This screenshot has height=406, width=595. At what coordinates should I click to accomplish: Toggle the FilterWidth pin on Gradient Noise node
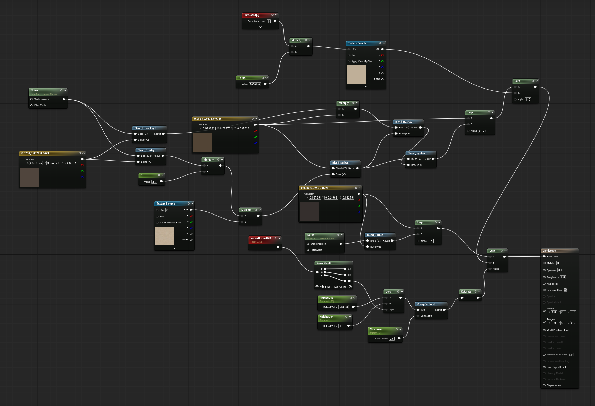point(308,250)
